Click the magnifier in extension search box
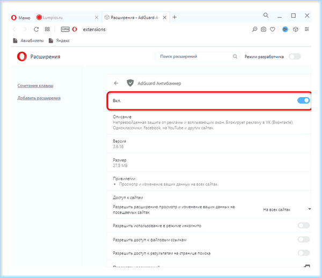322x278 pixels. click(x=235, y=56)
